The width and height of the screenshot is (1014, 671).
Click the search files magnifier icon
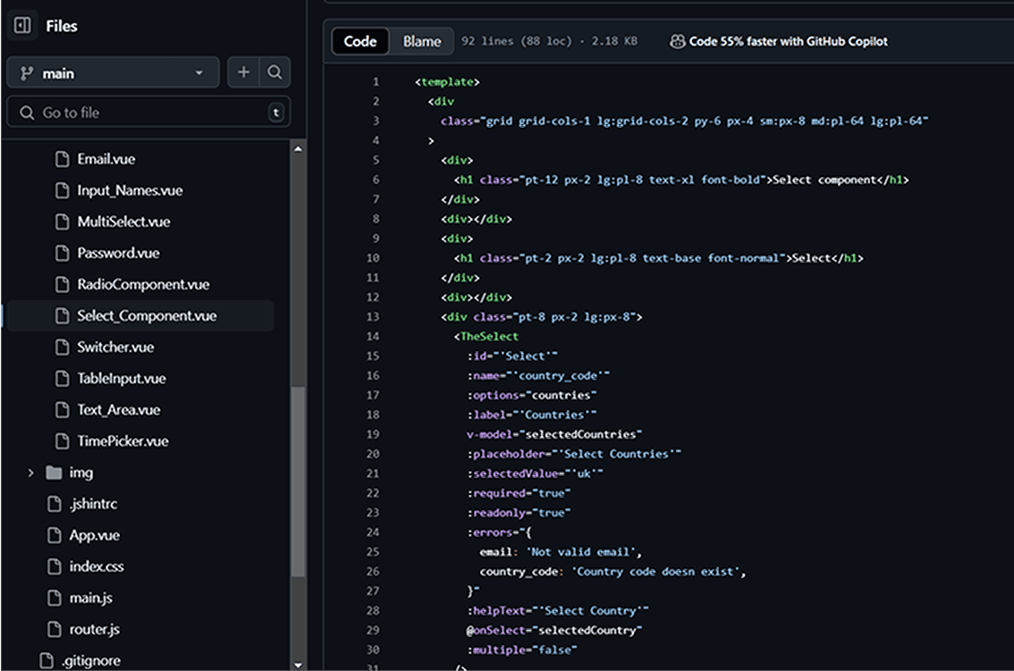275,72
